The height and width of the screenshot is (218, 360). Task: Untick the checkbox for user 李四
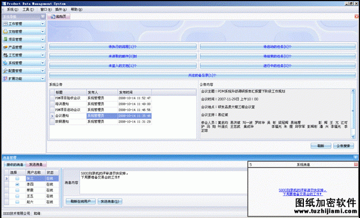(17, 185)
